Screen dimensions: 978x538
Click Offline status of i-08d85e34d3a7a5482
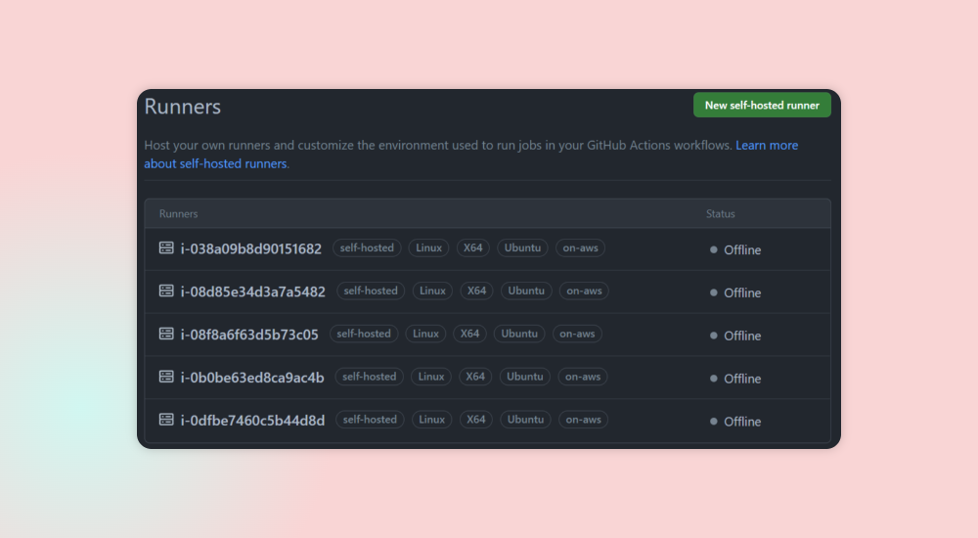[735, 292]
